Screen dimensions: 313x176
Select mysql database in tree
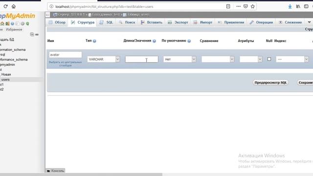[x=2, y=54]
